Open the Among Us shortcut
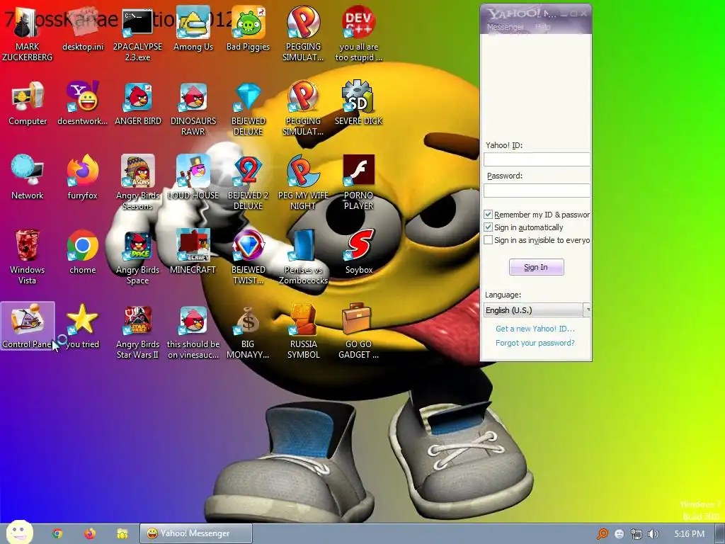The width and height of the screenshot is (725, 544). tap(193, 30)
